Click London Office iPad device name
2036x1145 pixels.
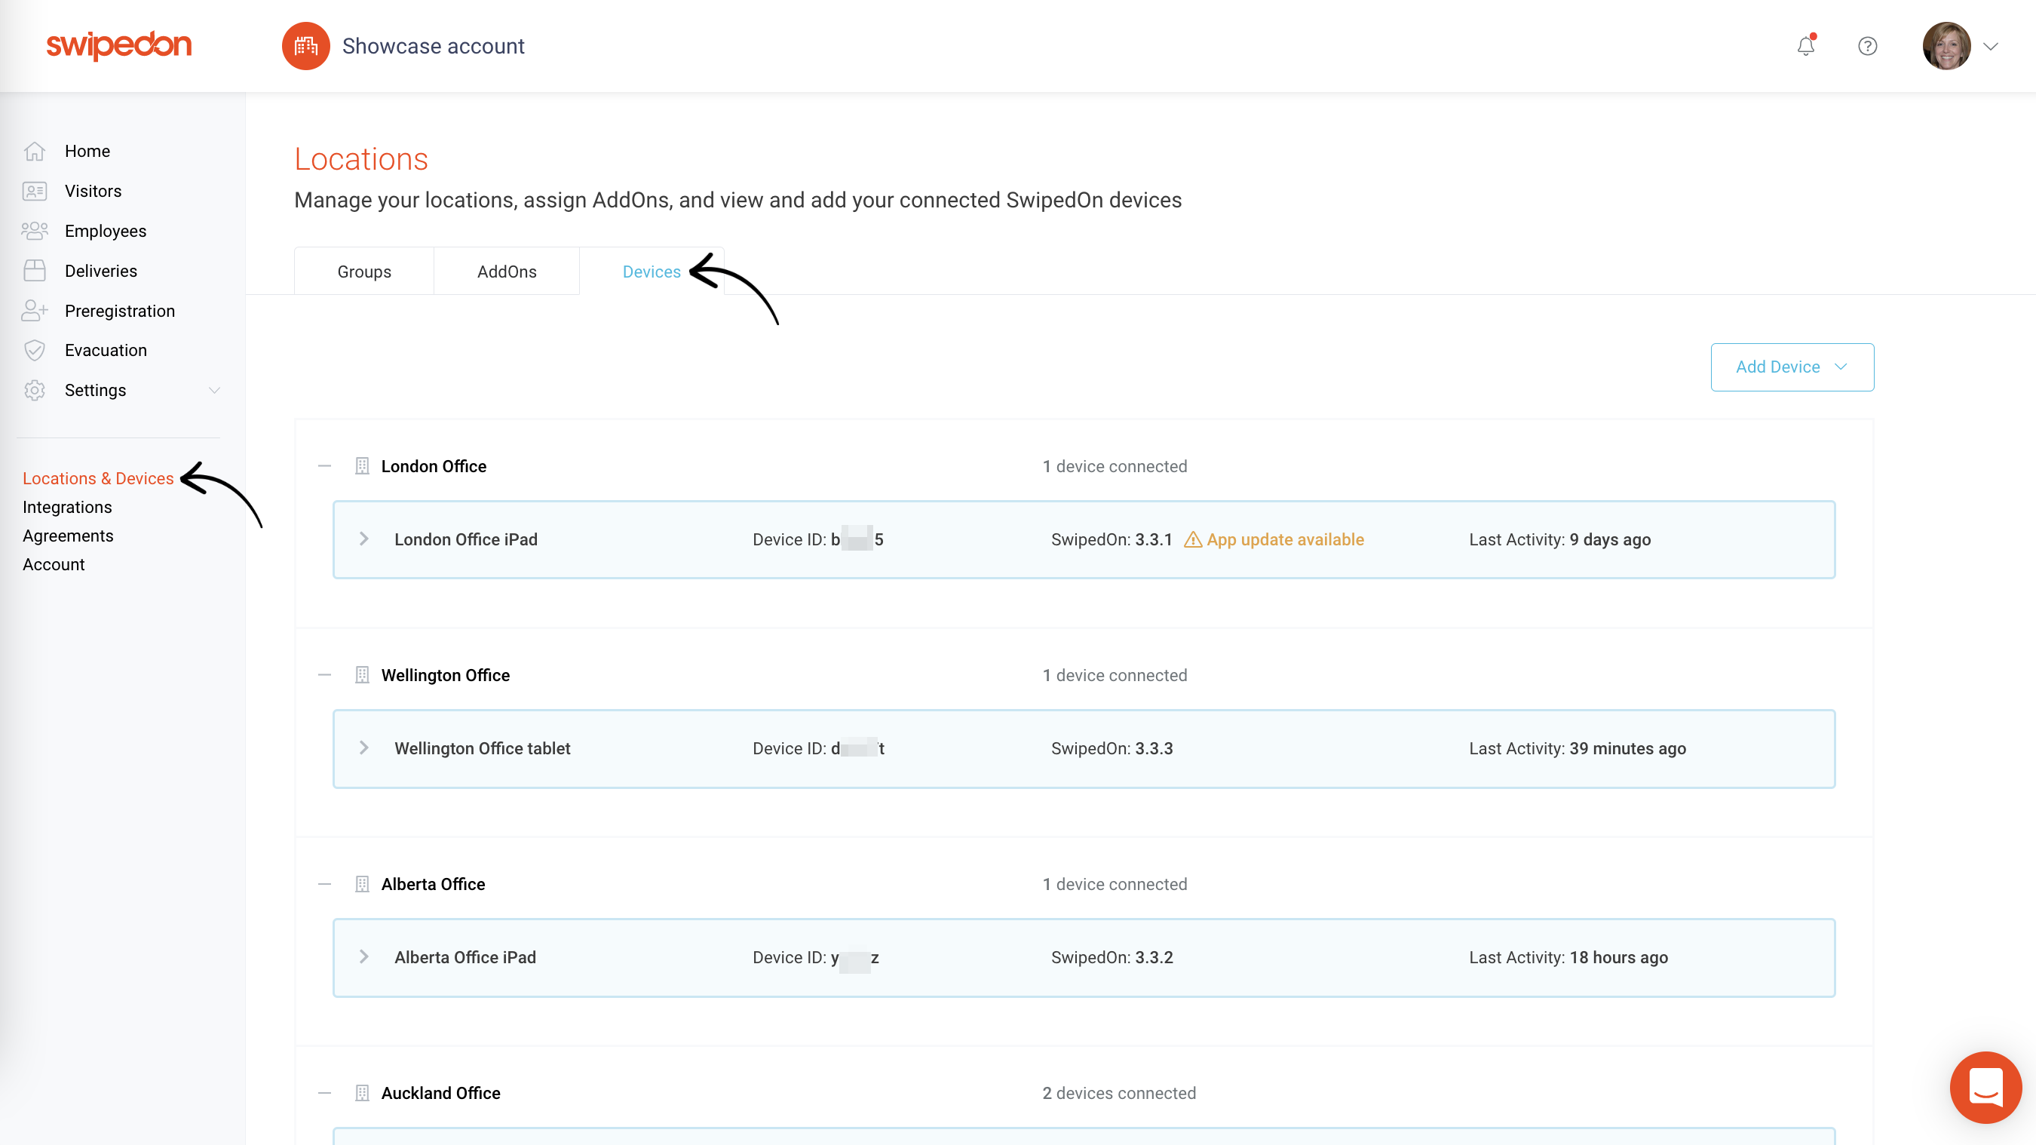[466, 539]
